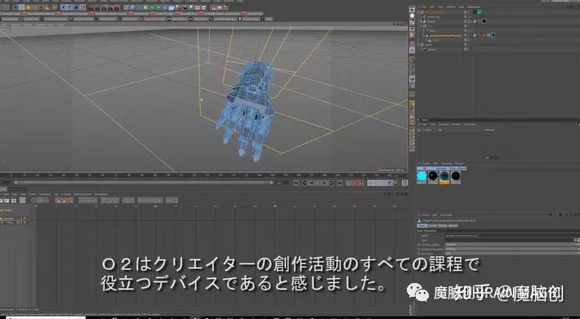Switch to the Coord tab in Attributes
The height and width of the screenshot is (319, 580).
pyautogui.click(x=432, y=226)
